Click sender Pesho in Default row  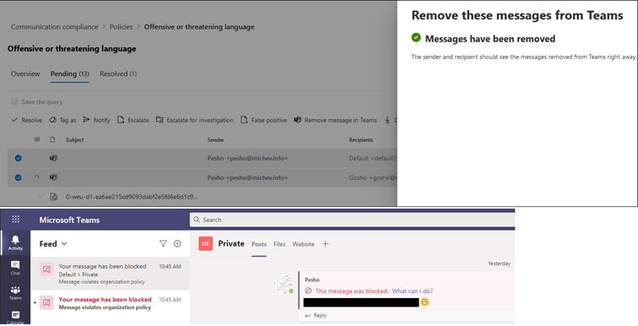click(x=247, y=158)
